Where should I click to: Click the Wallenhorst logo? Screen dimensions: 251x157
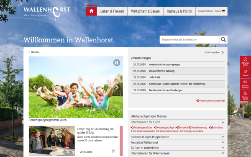pos(47,13)
